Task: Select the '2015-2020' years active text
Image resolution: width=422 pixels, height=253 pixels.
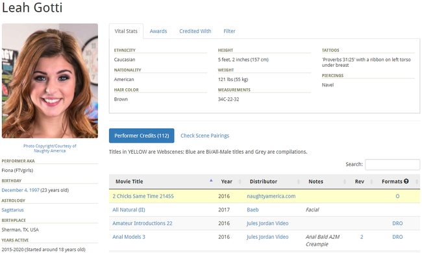Action: (x=12, y=250)
